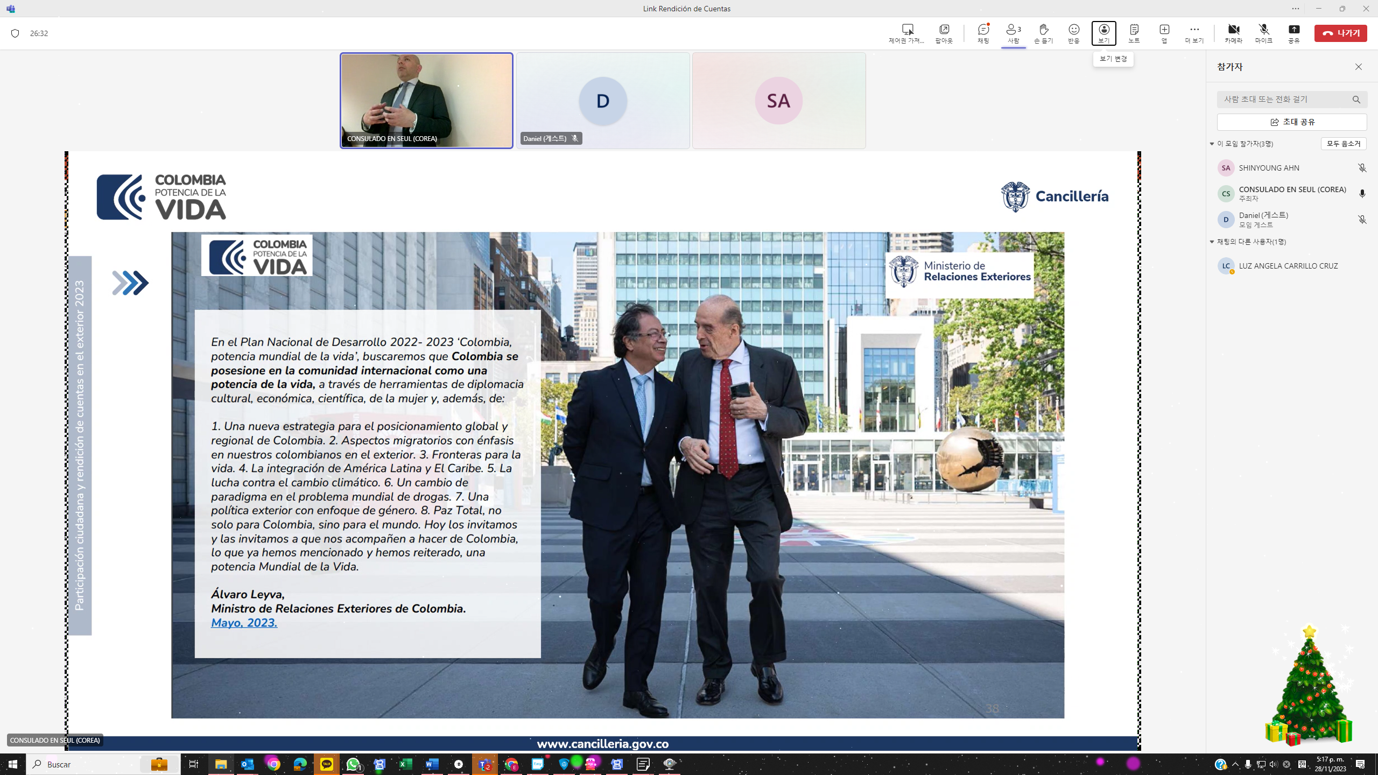Open Word from the taskbar
The height and width of the screenshot is (775, 1378).
pyautogui.click(x=432, y=764)
